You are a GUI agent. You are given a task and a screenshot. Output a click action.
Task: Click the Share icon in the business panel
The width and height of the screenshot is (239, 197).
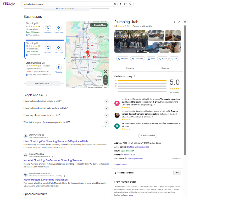163,58
